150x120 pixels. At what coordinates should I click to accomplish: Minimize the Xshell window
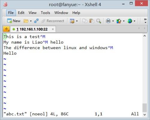[x=123, y=4]
